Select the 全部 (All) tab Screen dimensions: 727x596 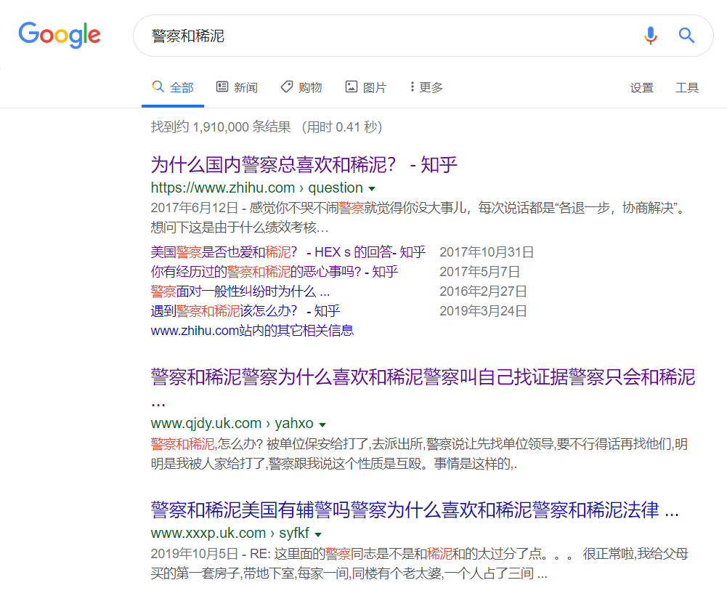point(173,87)
